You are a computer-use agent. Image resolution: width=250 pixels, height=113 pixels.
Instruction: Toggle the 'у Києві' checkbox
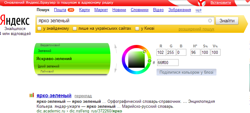(137, 29)
